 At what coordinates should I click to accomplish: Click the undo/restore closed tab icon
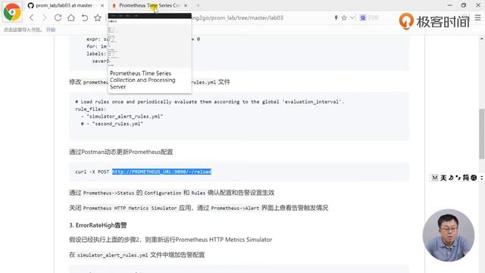(x=84, y=17)
